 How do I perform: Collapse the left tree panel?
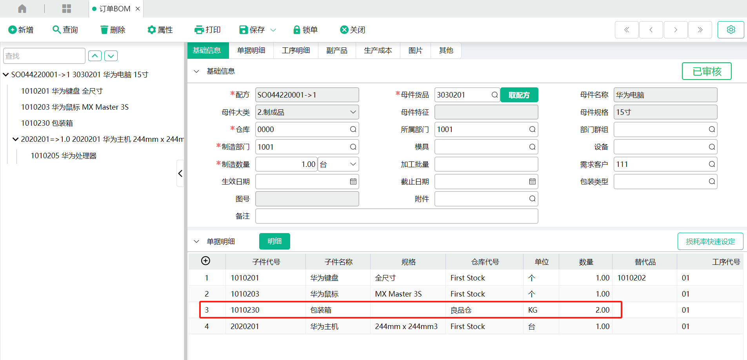click(x=180, y=173)
